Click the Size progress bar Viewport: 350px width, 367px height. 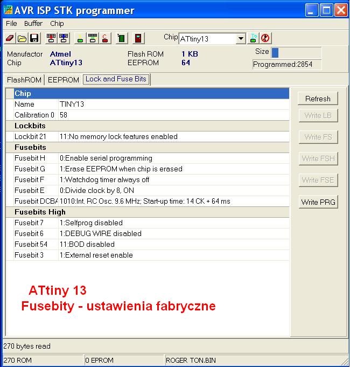click(x=296, y=53)
